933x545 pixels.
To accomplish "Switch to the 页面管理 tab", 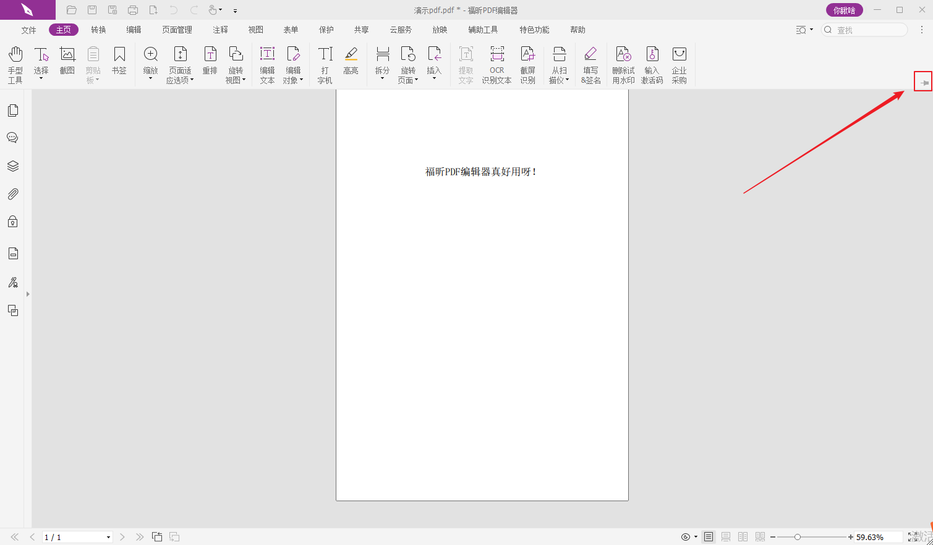I will [x=177, y=30].
